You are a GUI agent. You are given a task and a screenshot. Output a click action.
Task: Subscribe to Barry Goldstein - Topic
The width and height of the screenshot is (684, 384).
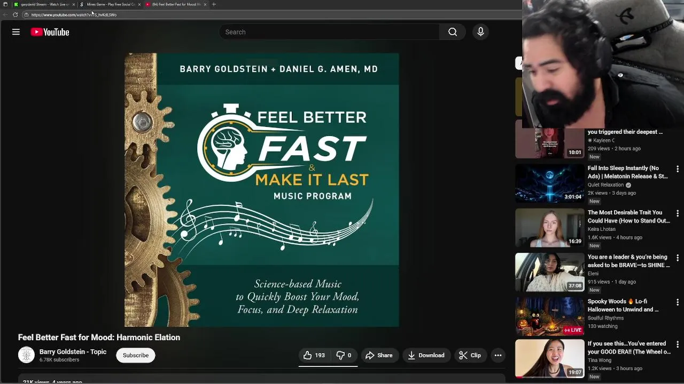136,355
